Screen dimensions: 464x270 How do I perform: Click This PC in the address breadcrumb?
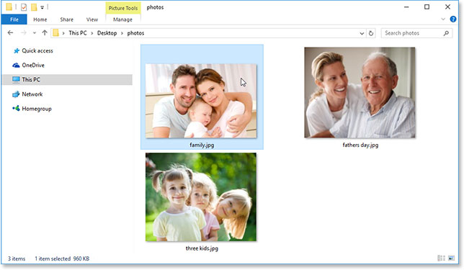coord(78,33)
